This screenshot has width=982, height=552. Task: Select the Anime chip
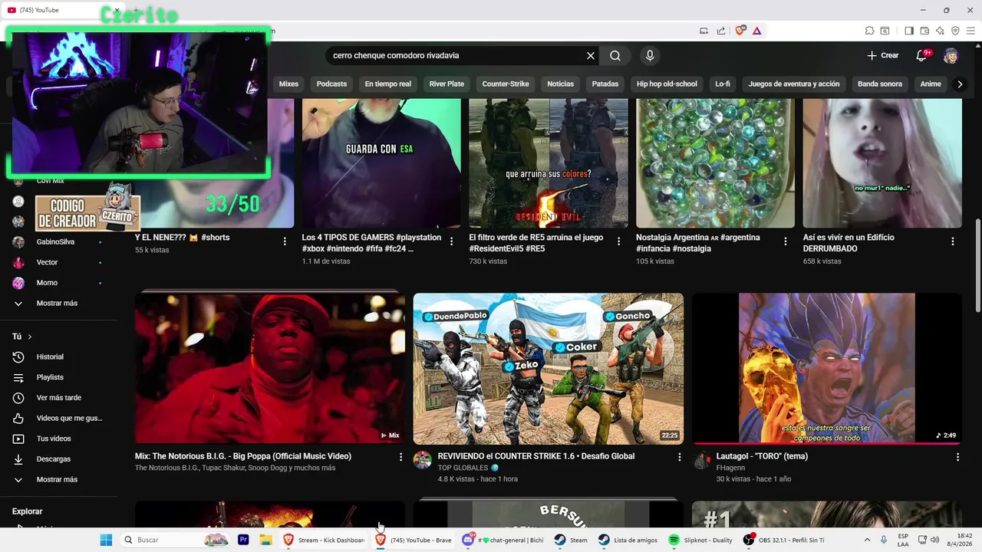tap(931, 84)
